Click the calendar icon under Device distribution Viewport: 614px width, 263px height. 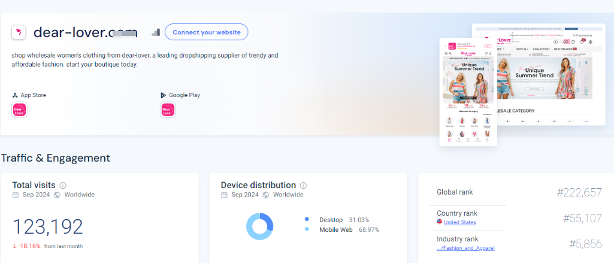224,195
